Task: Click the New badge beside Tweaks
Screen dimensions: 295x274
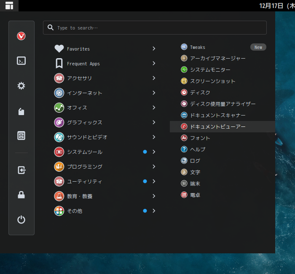Action: click(x=258, y=47)
